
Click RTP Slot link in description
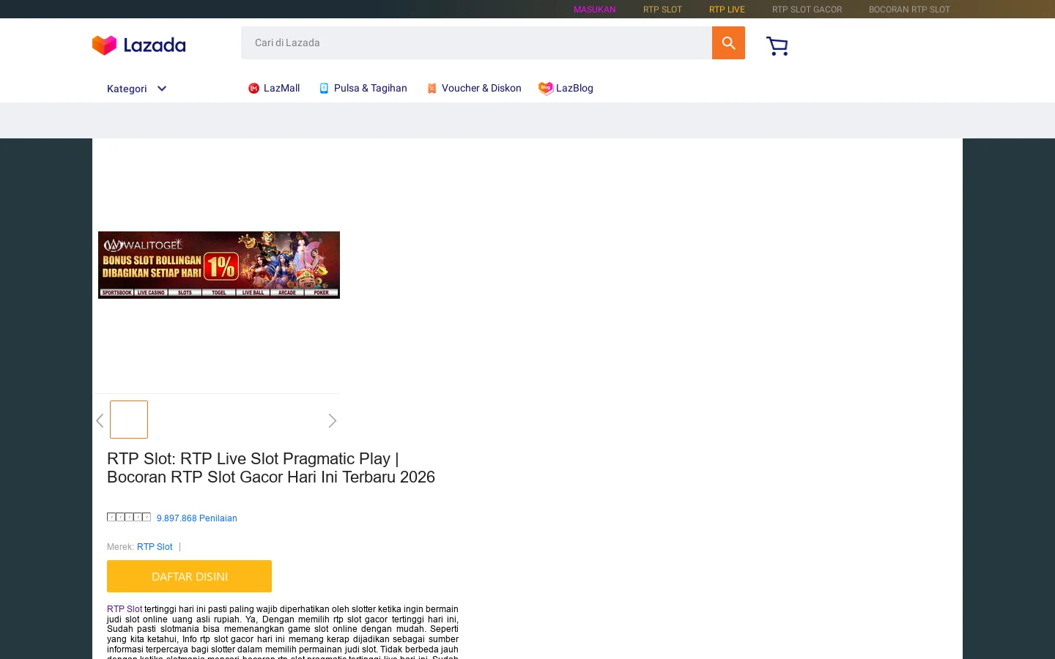pyautogui.click(x=125, y=609)
